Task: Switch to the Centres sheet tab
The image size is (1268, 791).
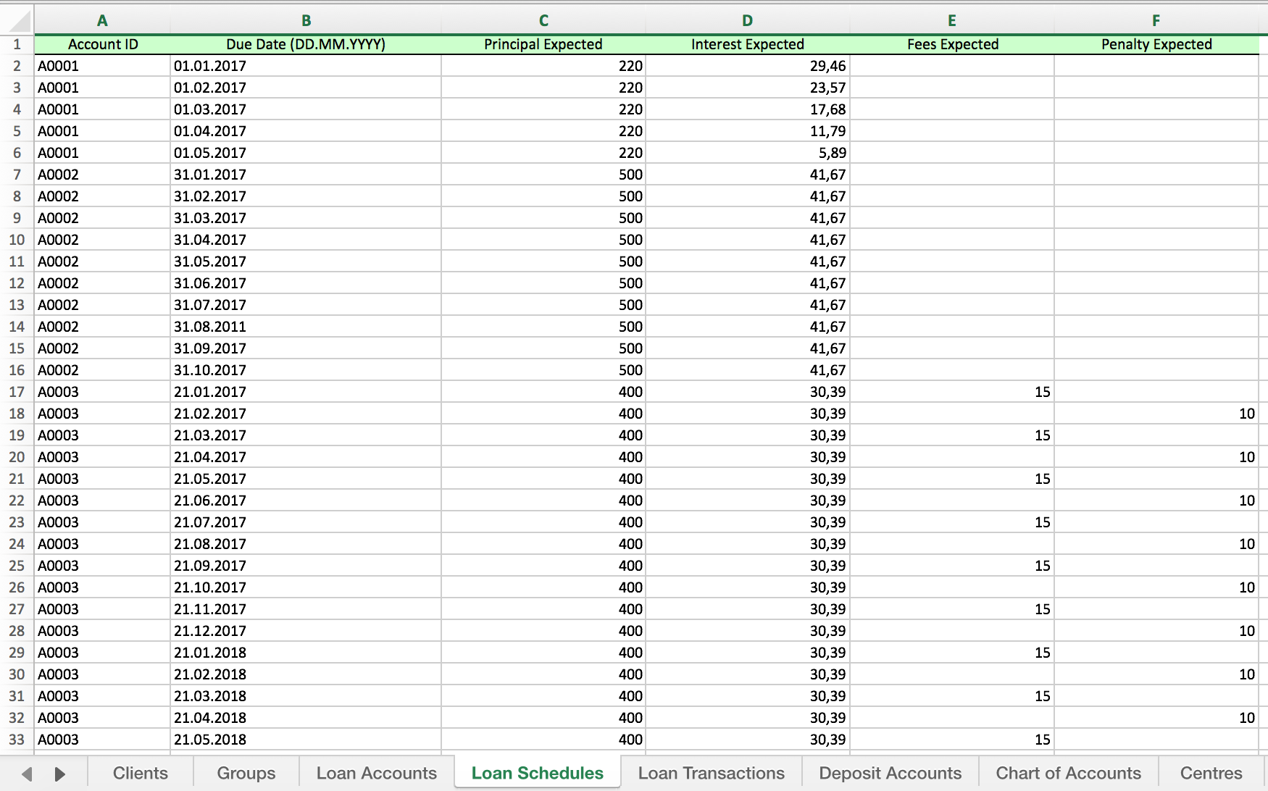Action: click(1211, 773)
